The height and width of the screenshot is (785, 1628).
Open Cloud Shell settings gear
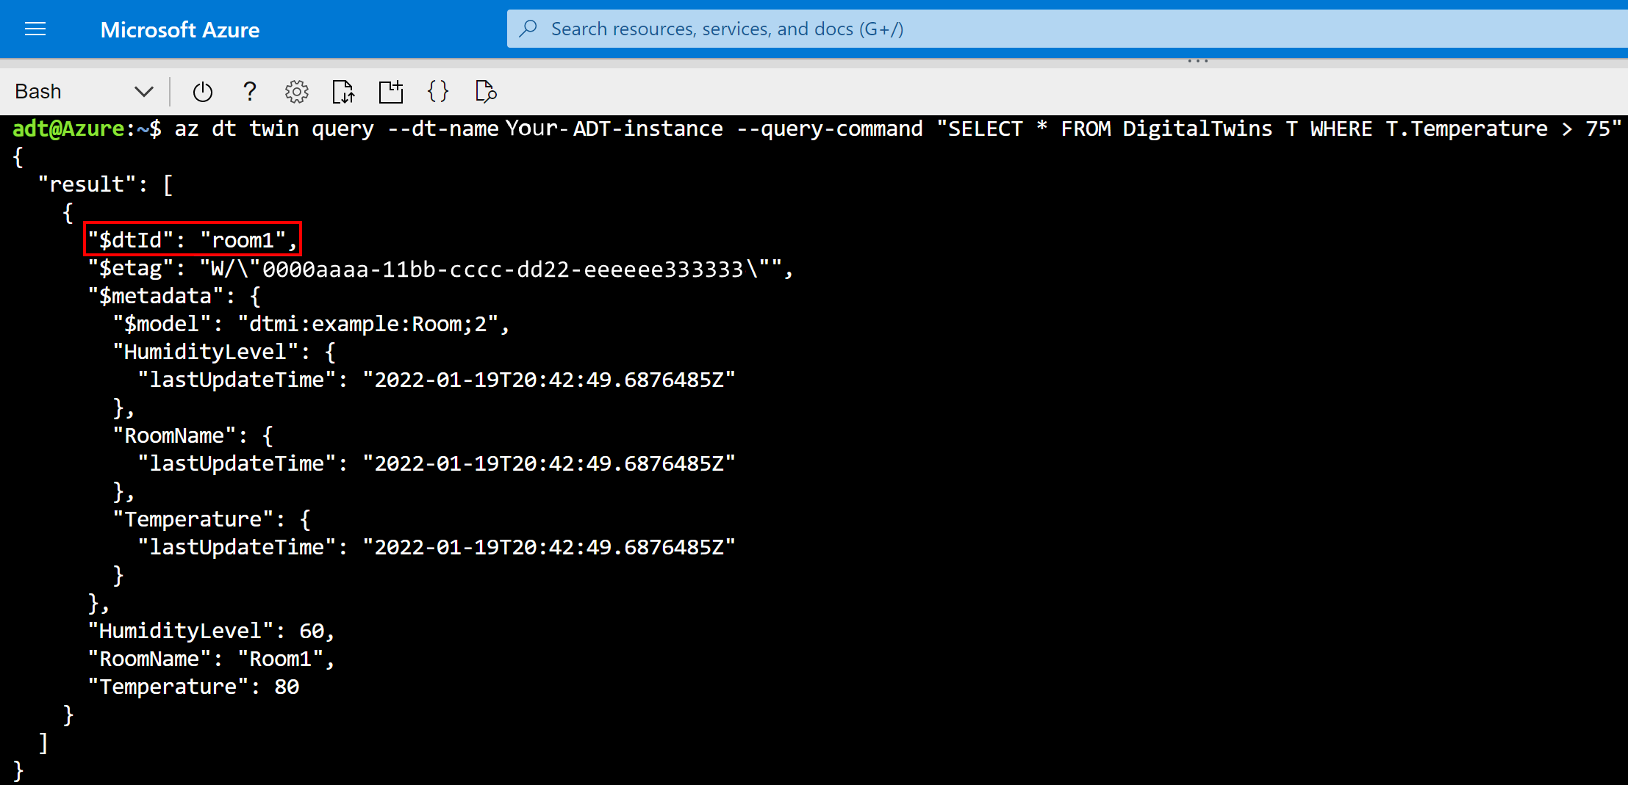pyautogui.click(x=297, y=92)
